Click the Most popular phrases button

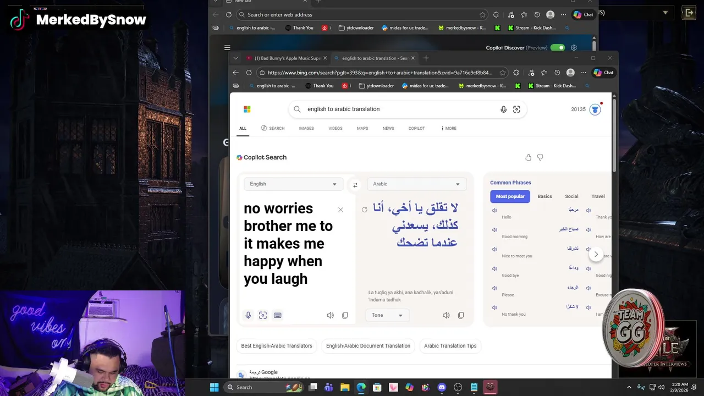coord(510,196)
